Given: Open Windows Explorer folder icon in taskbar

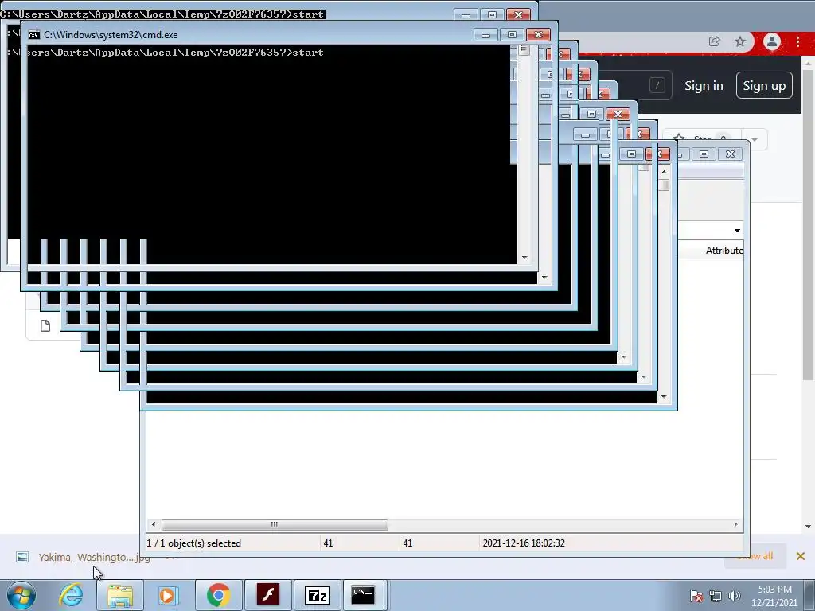Looking at the screenshot, I should pos(120,595).
